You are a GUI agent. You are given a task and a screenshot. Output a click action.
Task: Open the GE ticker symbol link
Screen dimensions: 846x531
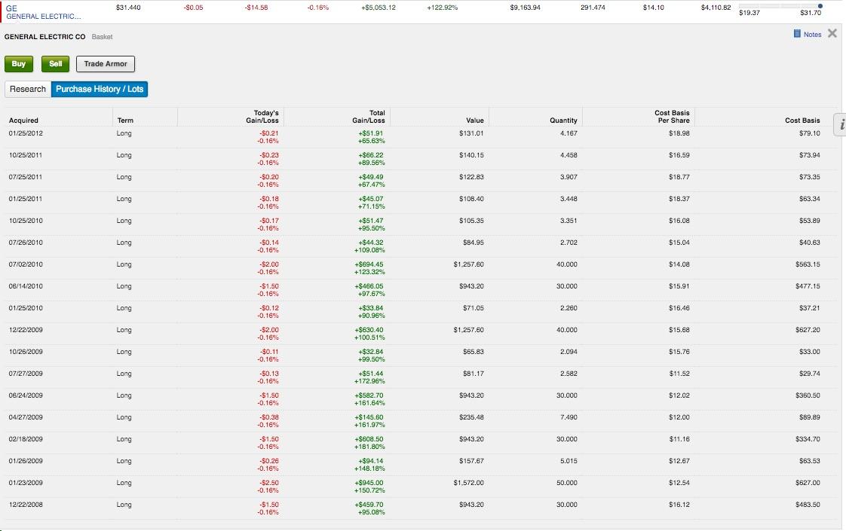[x=11, y=8]
